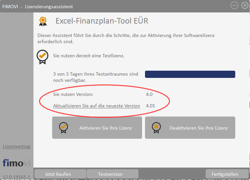
Task: Open the Aktualisieren Sie auf die neueste Version link
Action: tap(96, 106)
